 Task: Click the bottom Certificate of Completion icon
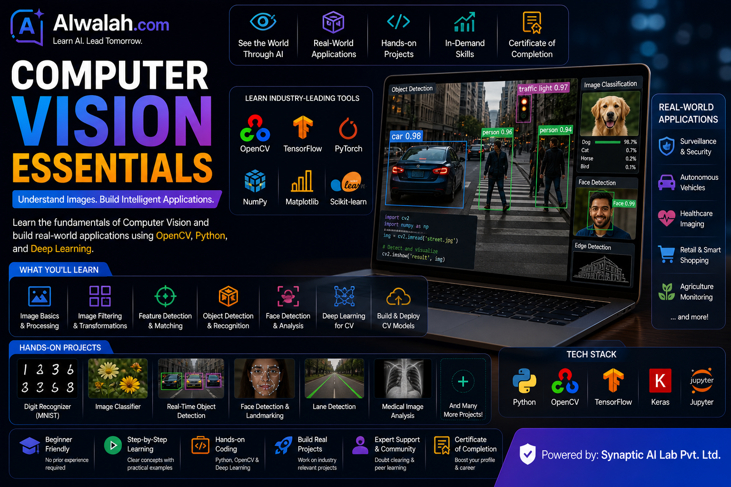(442, 446)
